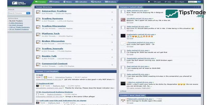Click the Platform Tech forum icon
Screen dimensions: 211x105
click(38, 34)
